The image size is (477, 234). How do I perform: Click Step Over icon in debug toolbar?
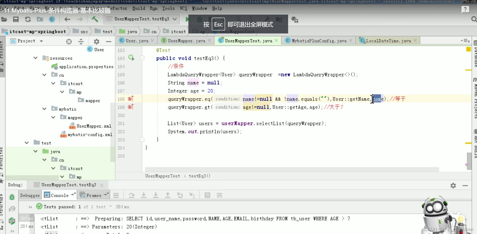[x=131, y=195]
